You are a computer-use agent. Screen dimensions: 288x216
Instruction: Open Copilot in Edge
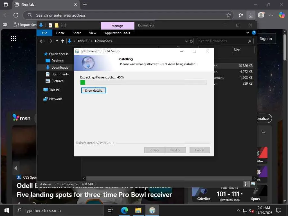coord(281,15)
